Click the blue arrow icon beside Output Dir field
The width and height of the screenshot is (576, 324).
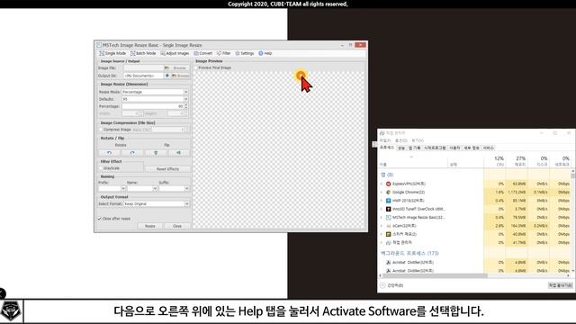click(167, 76)
